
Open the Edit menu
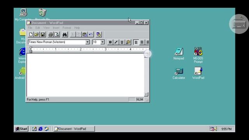pos(38,28)
